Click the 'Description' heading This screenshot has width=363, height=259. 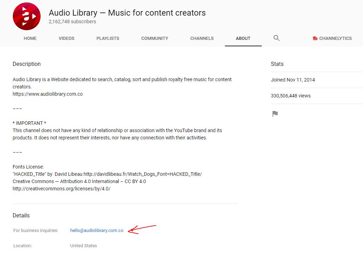click(27, 64)
